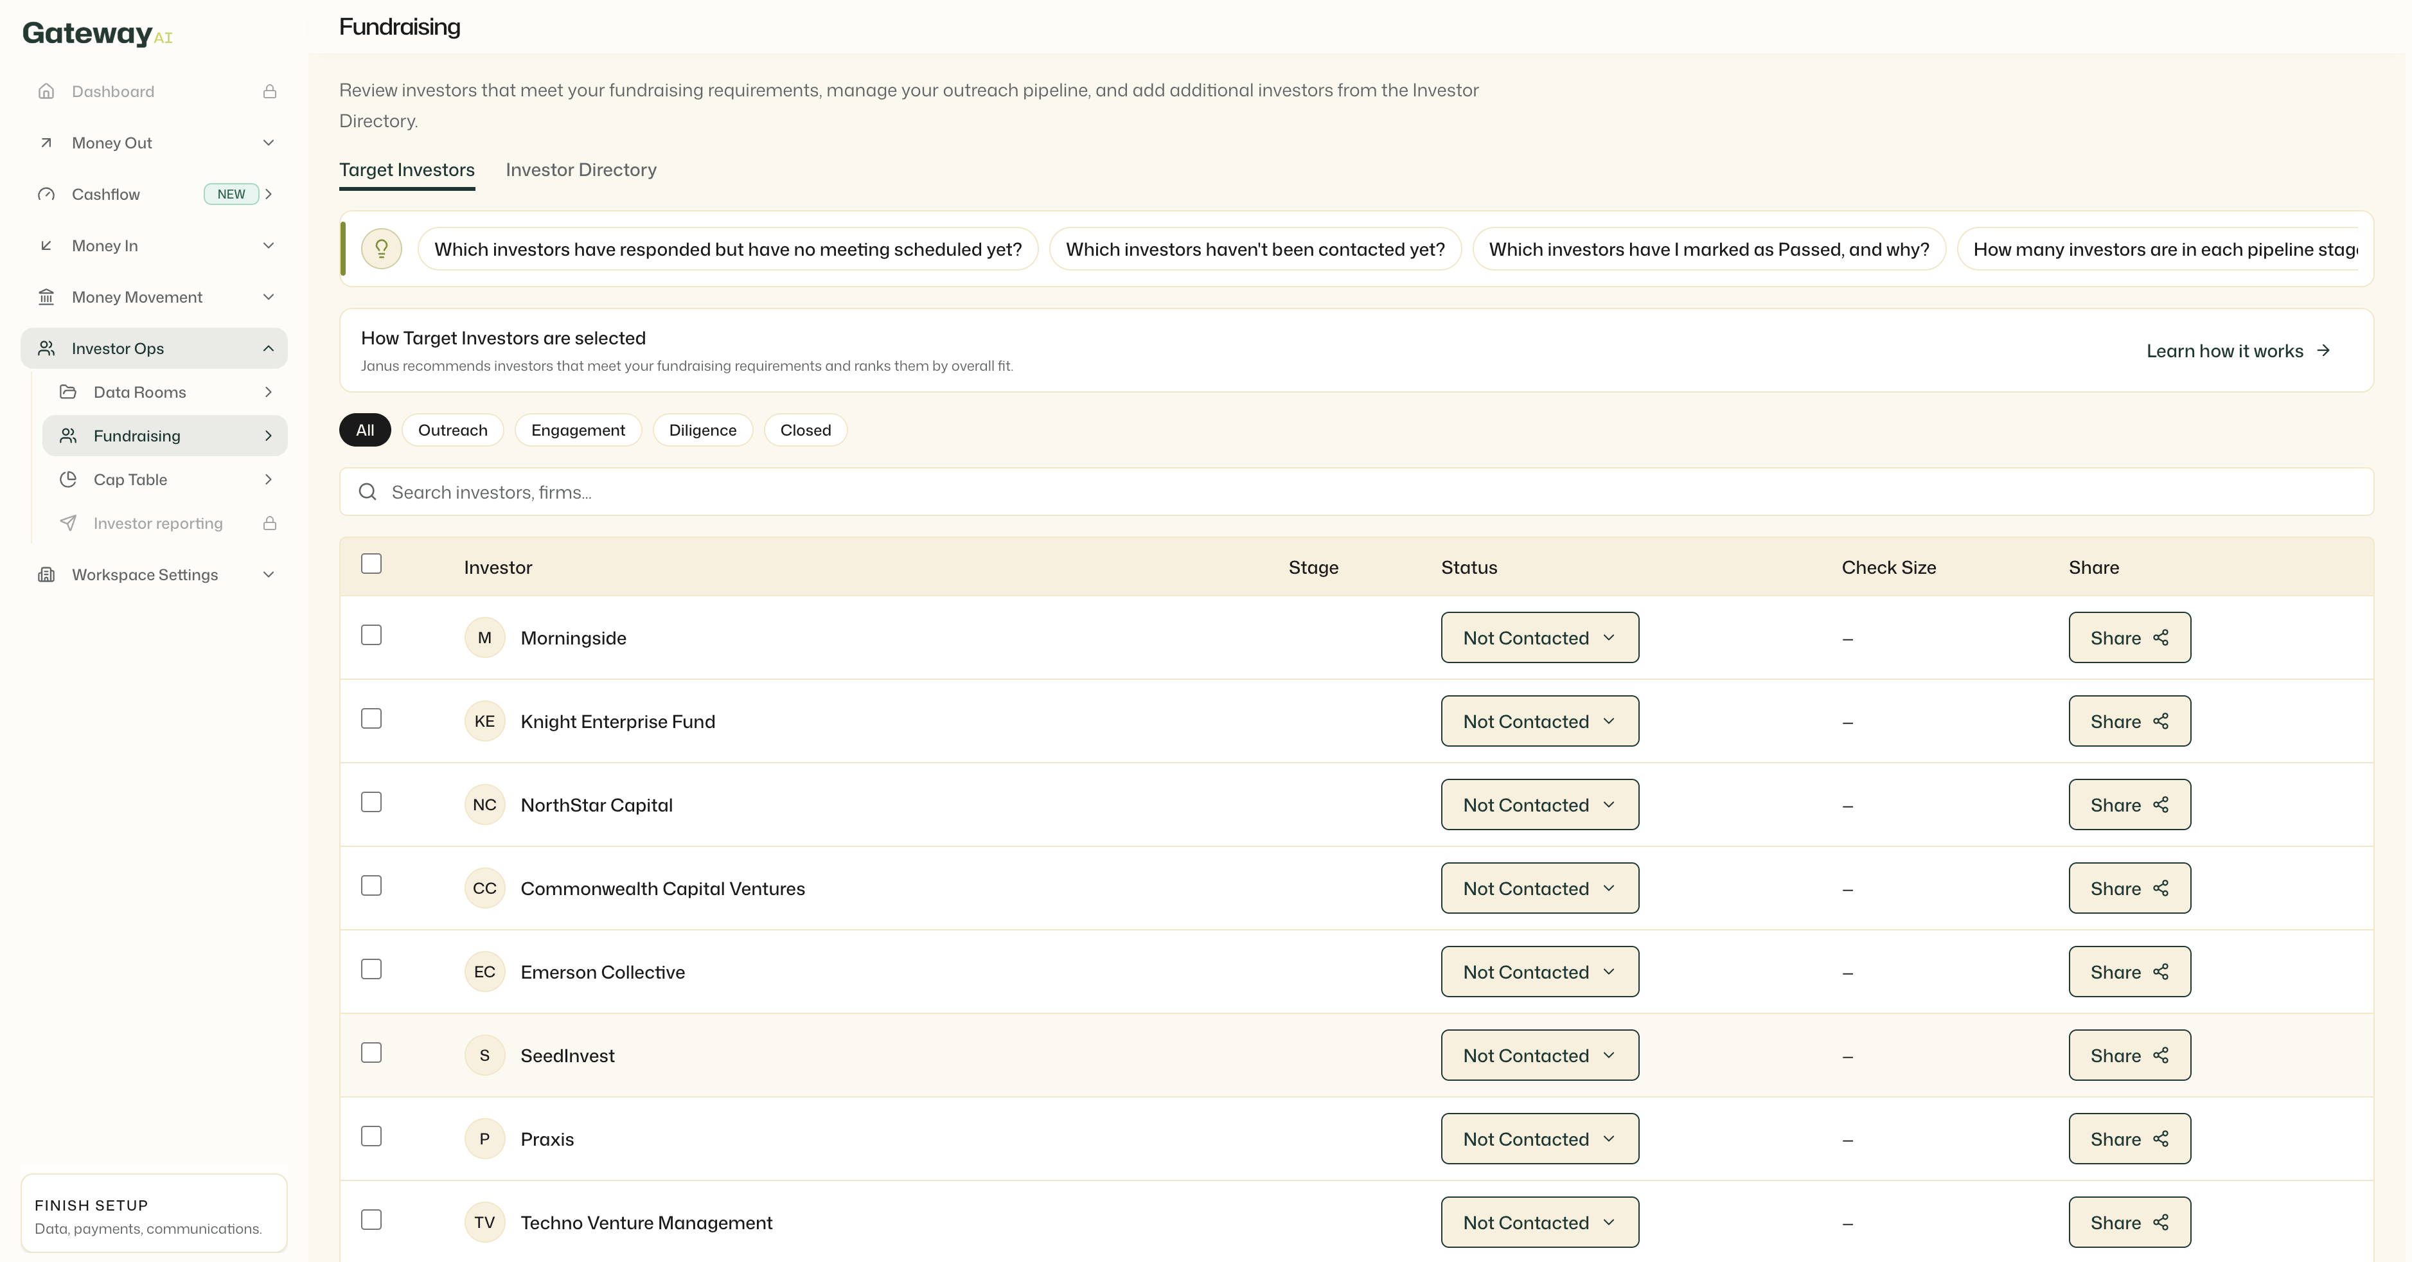
Task: Click the Money In arrow icon
Action: point(46,245)
